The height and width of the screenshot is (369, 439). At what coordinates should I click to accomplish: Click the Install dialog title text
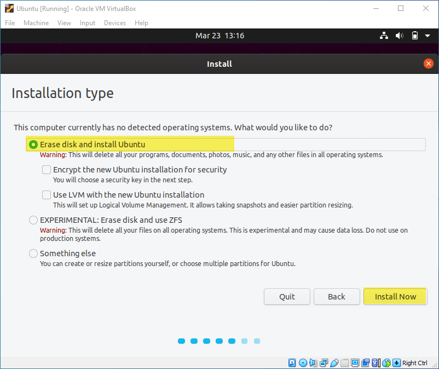[x=220, y=64]
